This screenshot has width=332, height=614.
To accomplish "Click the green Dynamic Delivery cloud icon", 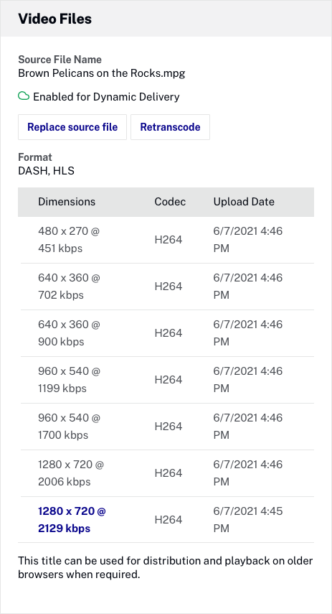I will (24, 96).
